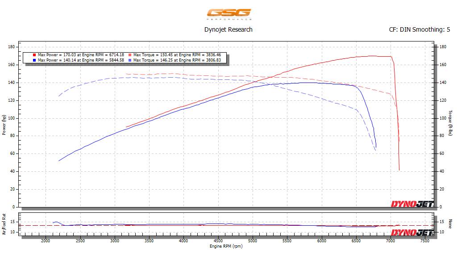Click the 'None' right axis label
Screen dimensions: 457x257
[450, 224]
